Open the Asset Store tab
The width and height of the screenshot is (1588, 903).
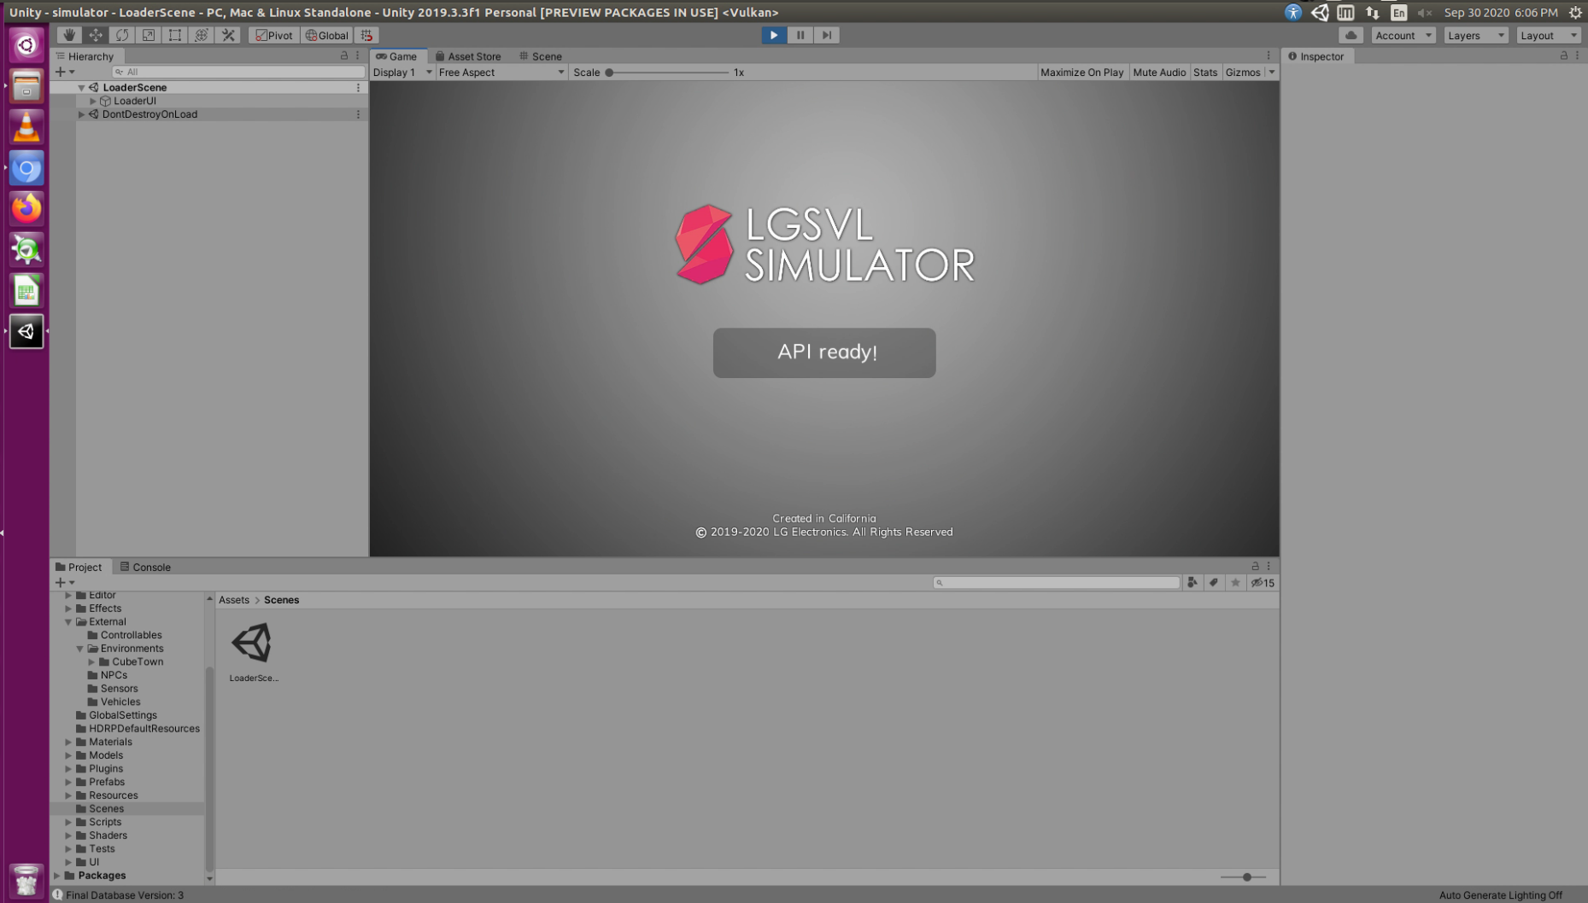(x=468, y=56)
